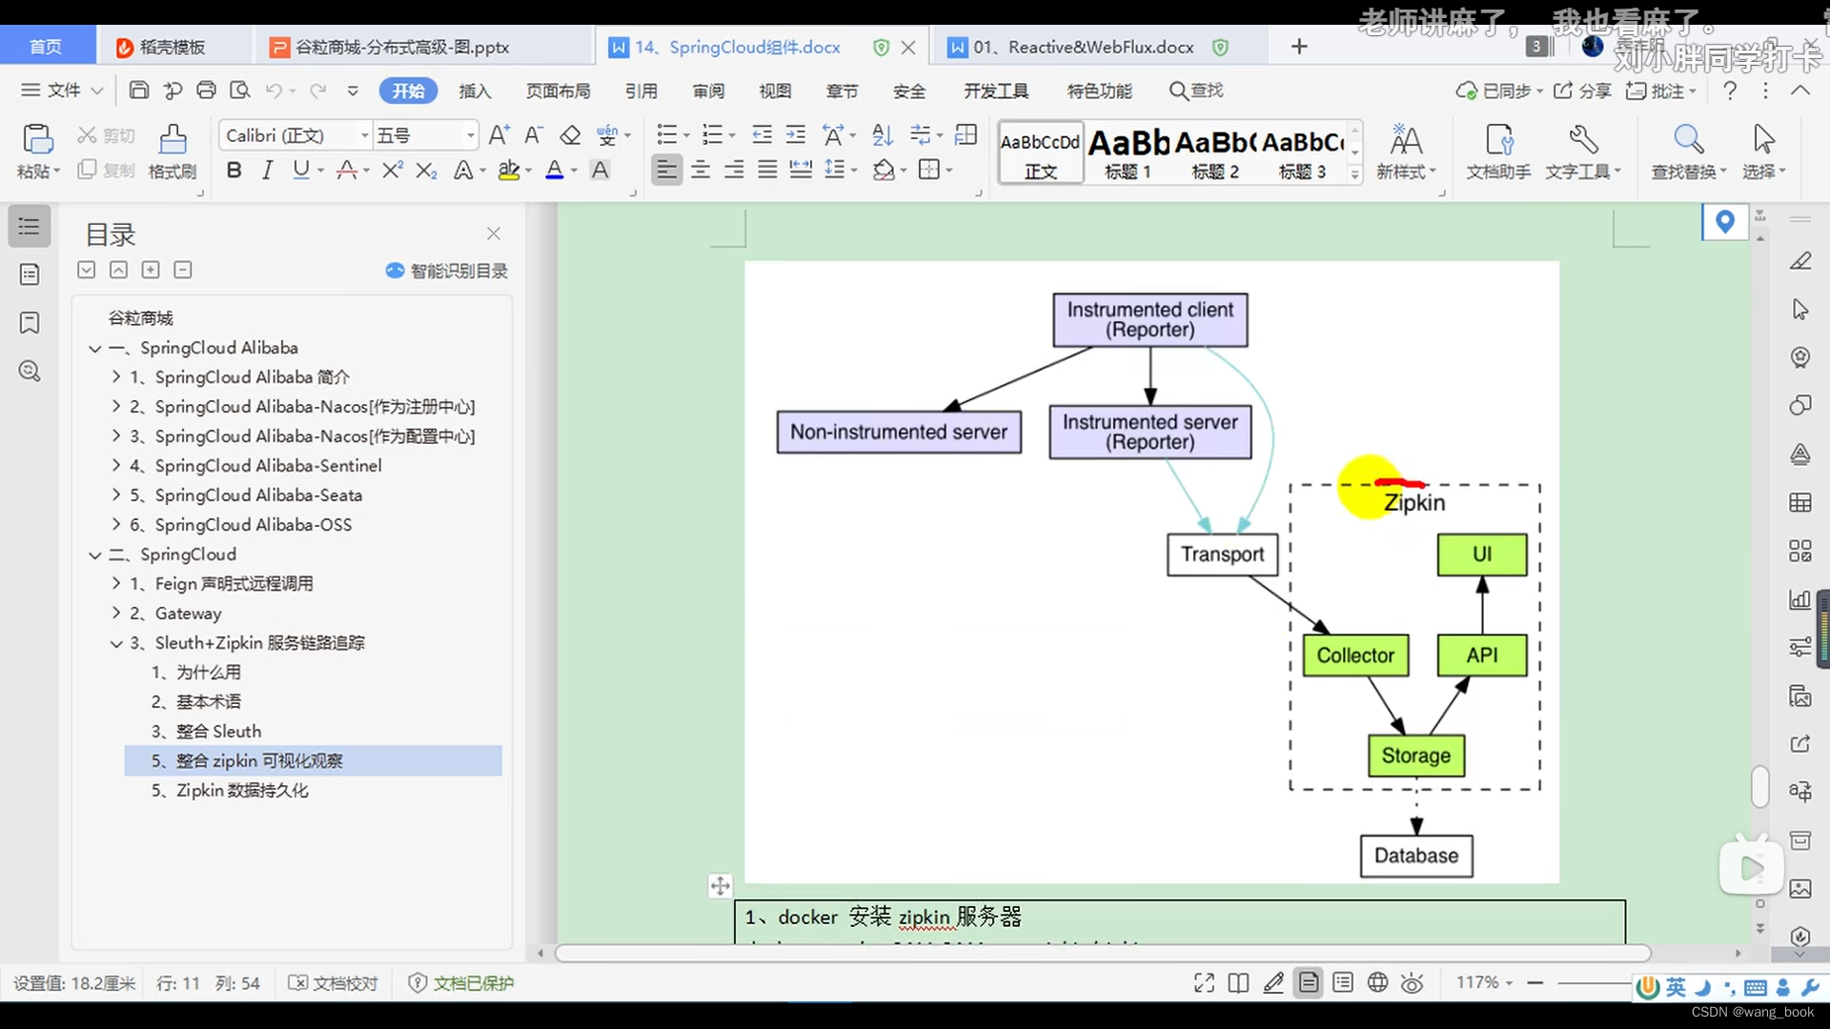This screenshot has width=1830, height=1029.
Task: Click the Subscript icon
Action: 426,171
